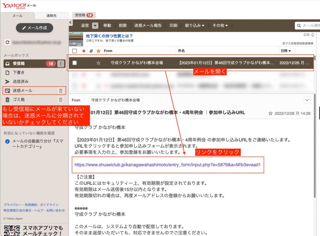Viewport: 320px width, 236px height.
Task: Sort by the star column header
Action: coord(98,51)
